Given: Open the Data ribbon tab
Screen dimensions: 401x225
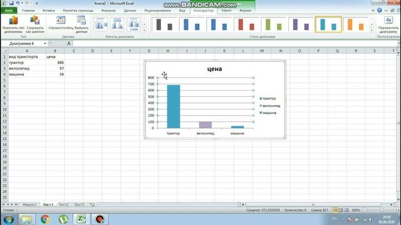Looking at the screenshot, I should [x=130, y=11].
